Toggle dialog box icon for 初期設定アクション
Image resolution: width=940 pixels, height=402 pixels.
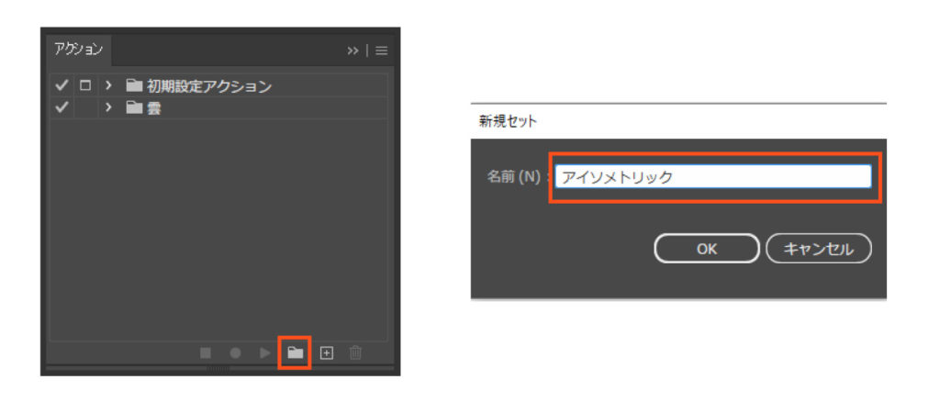coord(85,86)
